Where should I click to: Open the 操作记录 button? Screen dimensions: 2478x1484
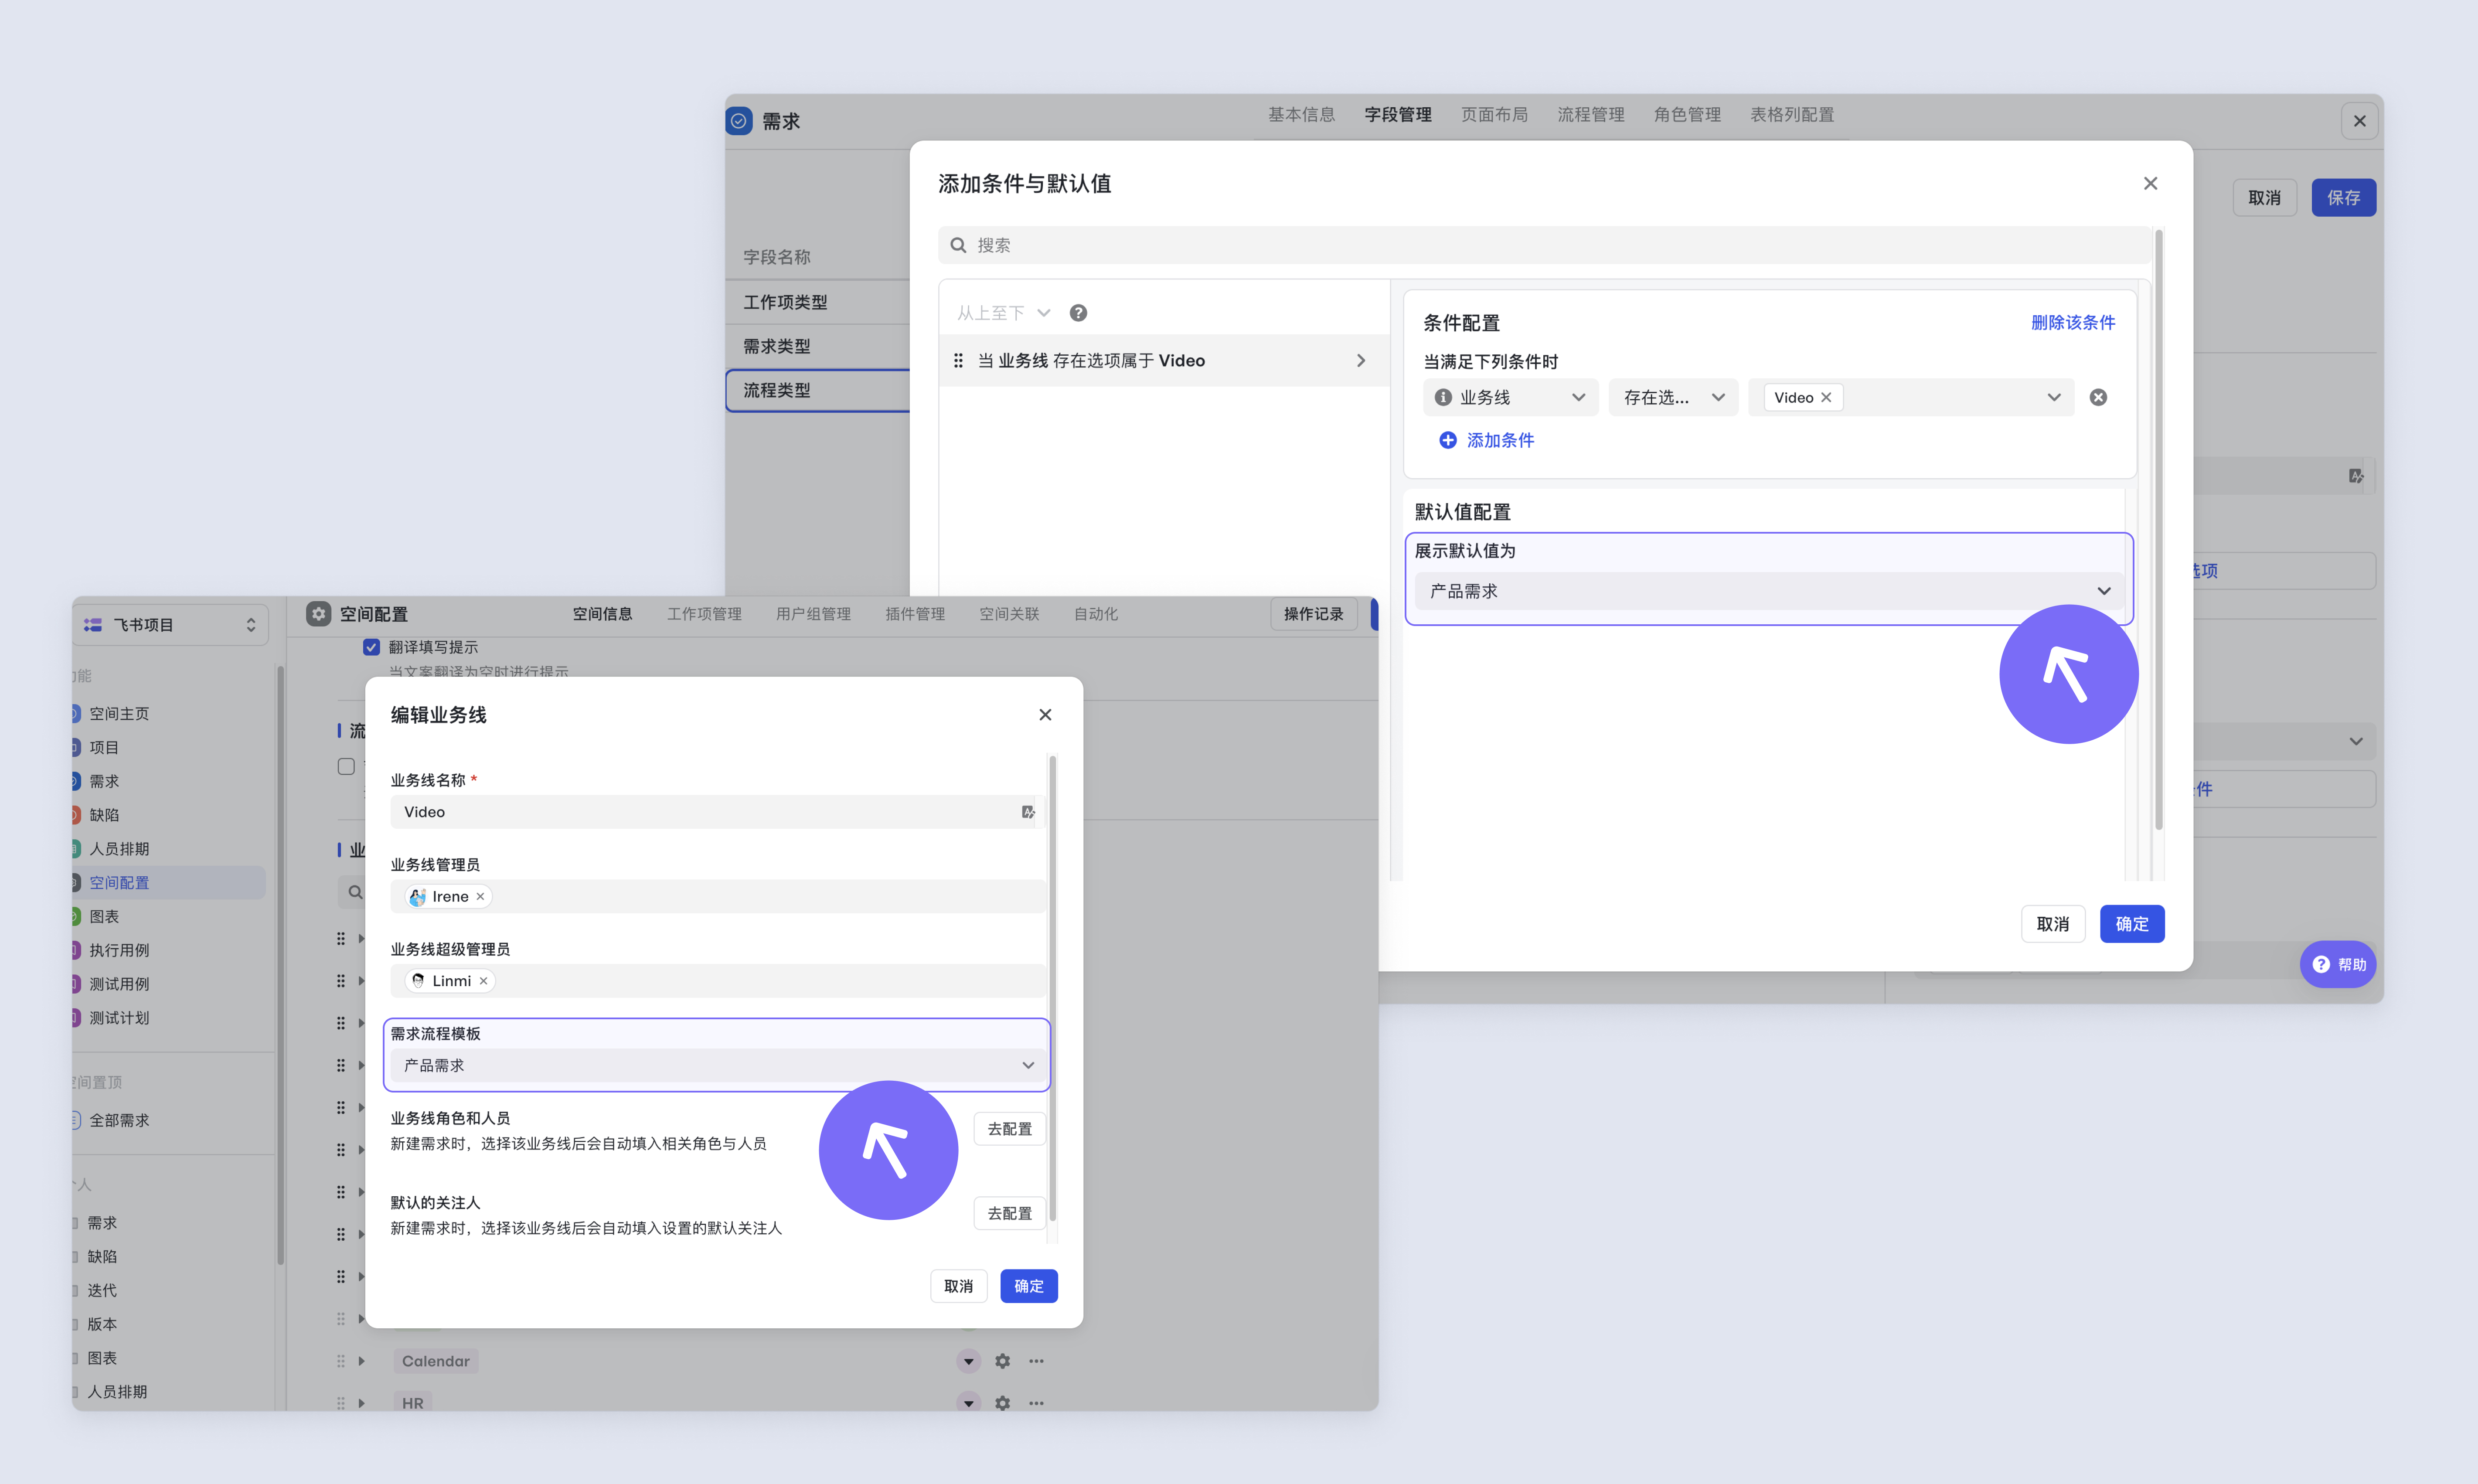pyautogui.click(x=1313, y=614)
